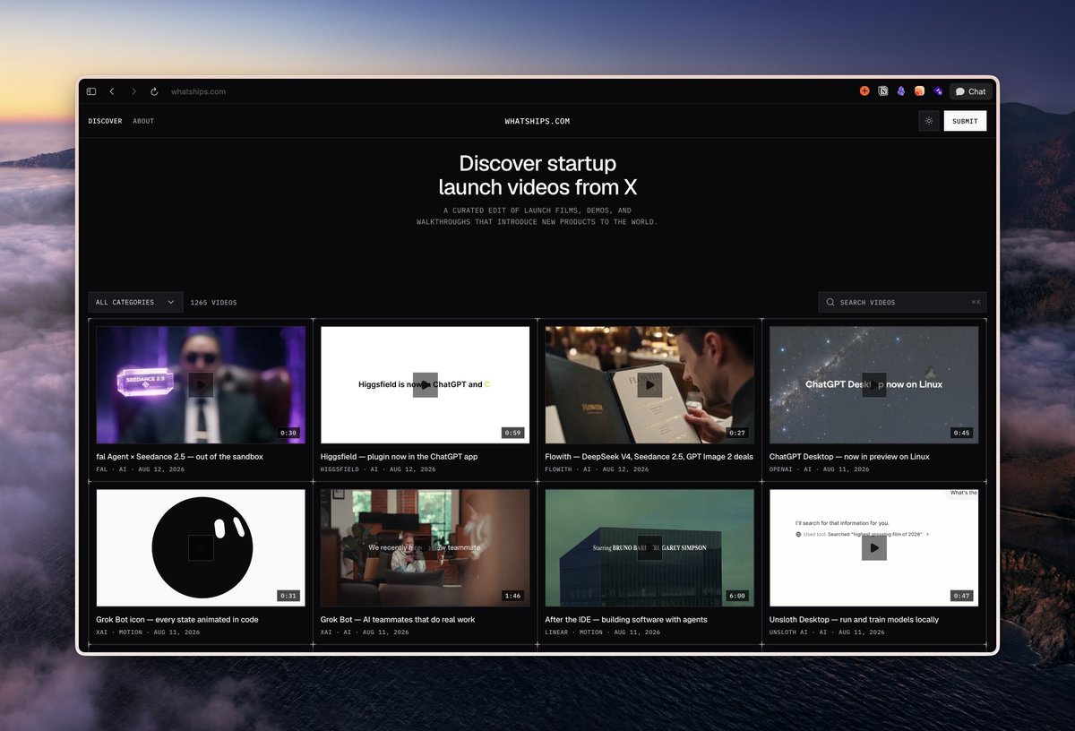Reload the page with the refresh icon
Screen dimensions: 1075x731
coord(154,91)
